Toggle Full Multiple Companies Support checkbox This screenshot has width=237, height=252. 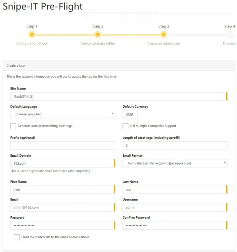coord(125,126)
